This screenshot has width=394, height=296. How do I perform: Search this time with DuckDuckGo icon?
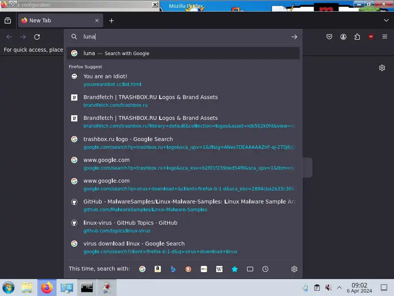[188, 269]
